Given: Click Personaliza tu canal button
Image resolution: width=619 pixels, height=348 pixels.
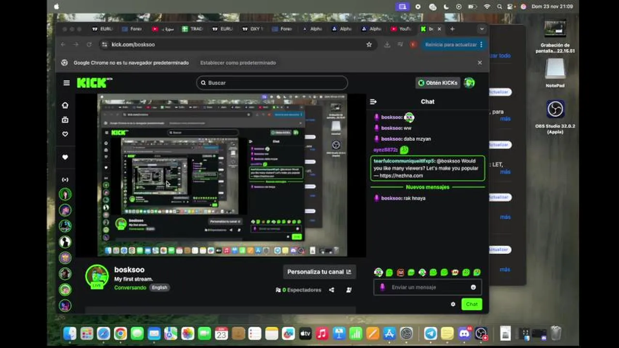Looking at the screenshot, I should tap(319, 272).
